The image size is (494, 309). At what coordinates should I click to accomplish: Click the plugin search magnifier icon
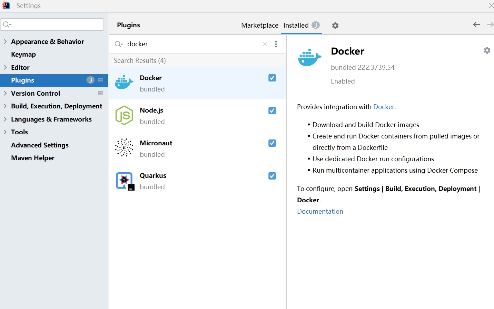pyautogui.click(x=119, y=44)
